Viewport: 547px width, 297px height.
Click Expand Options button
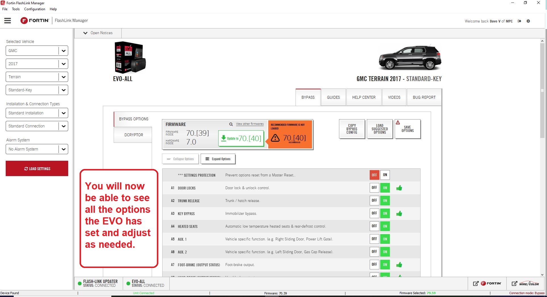tap(218, 159)
